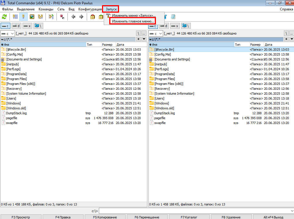The image size is (294, 219).
Task: Click F5 Копирование button
Action: coord(105,217)
